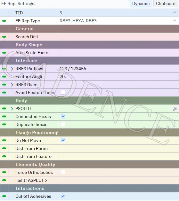The height and width of the screenshot is (201, 179).
Task: Enable Avoid Feature Lines checkbox
Action: point(63,92)
